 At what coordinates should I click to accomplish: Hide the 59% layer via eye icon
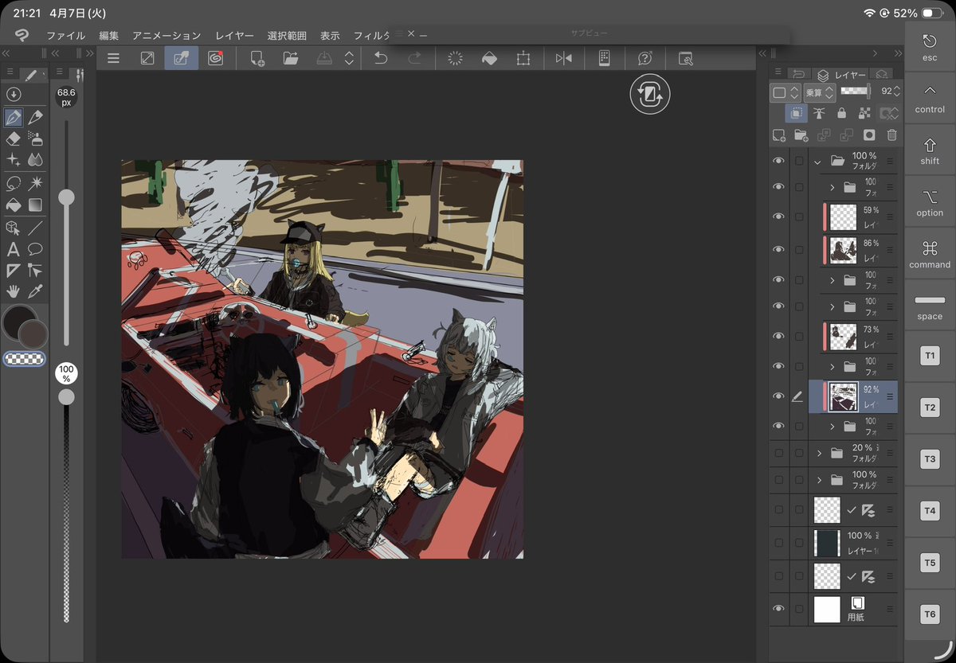[x=779, y=216]
